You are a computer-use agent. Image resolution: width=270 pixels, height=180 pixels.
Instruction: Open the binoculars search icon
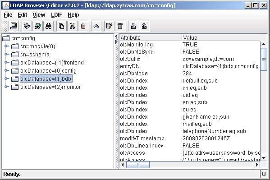[x=48, y=26]
